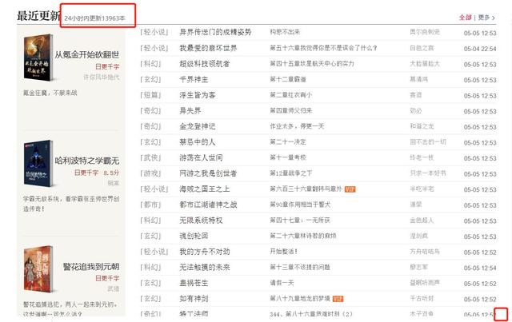Open novel 蛊祸苍生
The height and width of the screenshot is (322, 512).
pyautogui.click(x=194, y=283)
